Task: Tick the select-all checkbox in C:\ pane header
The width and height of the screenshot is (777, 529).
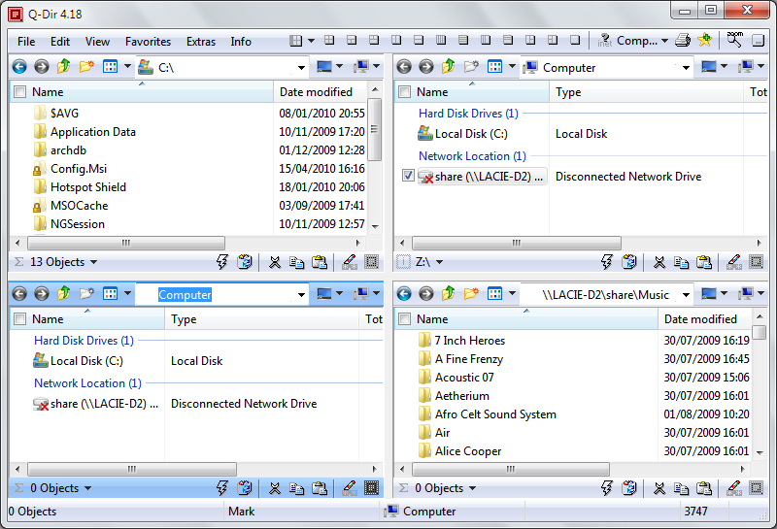Action: coord(19,92)
